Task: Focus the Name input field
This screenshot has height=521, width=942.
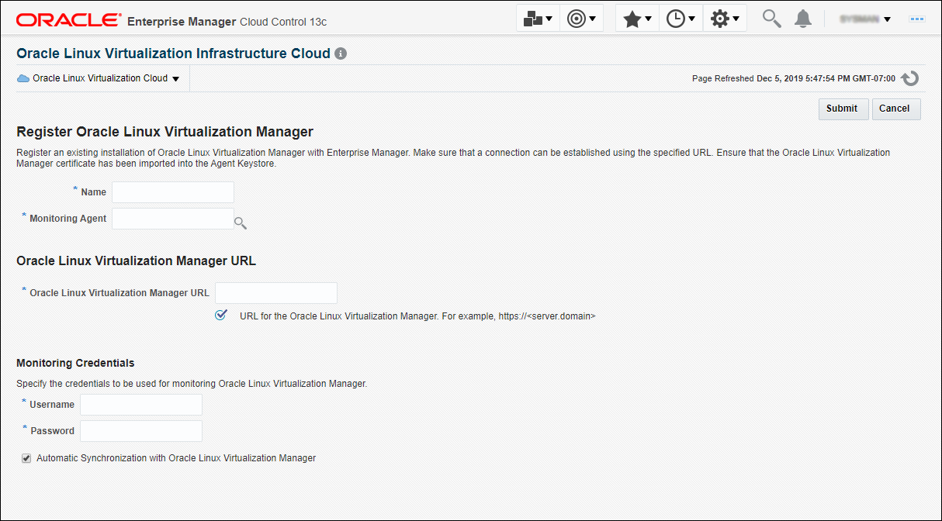Action: click(173, 192)
